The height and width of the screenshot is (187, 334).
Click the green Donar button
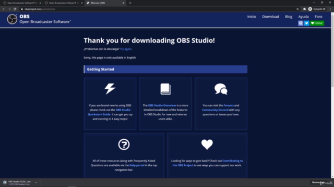point(317,23)
